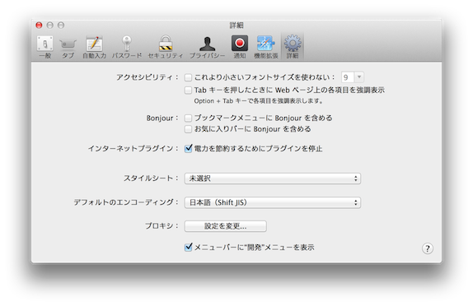
Task: Open the 自動入力 (AutoFill) pane
Action: tap(95, 47)
